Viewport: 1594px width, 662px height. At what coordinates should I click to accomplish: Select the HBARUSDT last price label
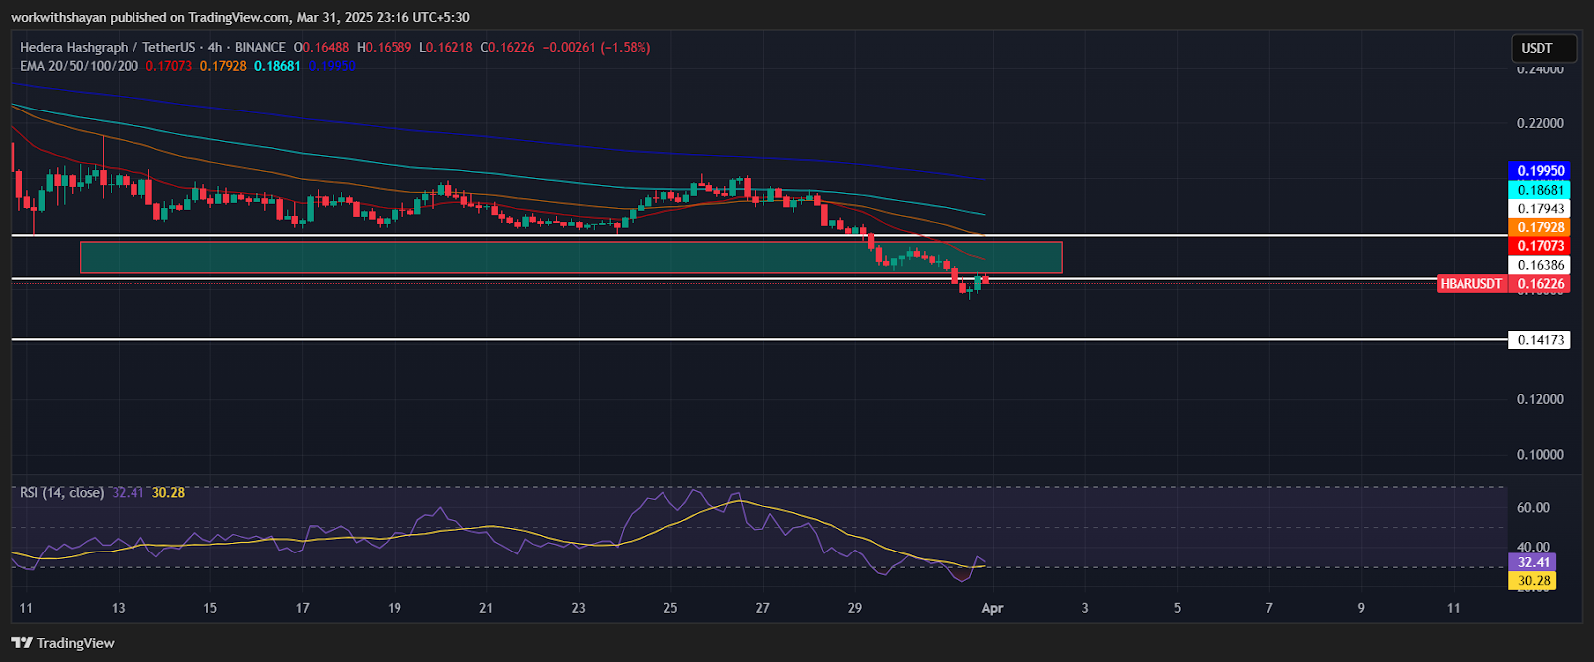[1470, 284]
